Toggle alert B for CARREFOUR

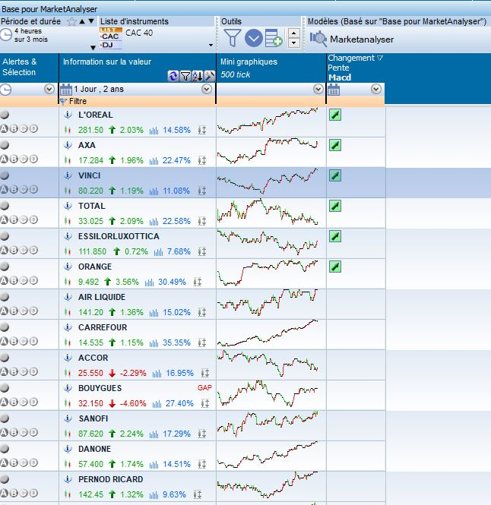click(x=14, y=341)
